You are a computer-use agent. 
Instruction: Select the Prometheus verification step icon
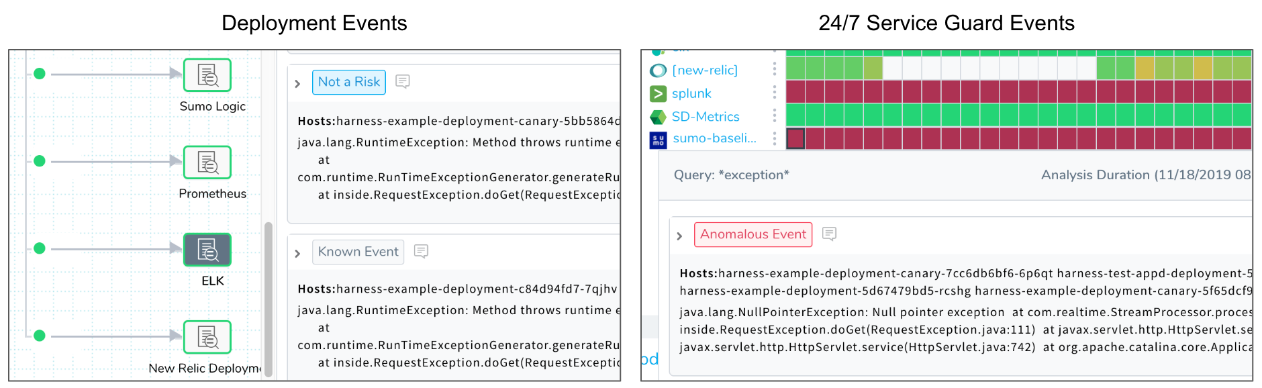click(x=207, y=162)
